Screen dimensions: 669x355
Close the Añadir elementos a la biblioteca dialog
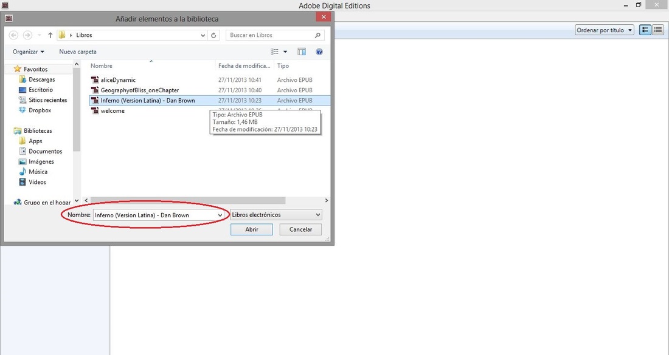pos(324,17)
